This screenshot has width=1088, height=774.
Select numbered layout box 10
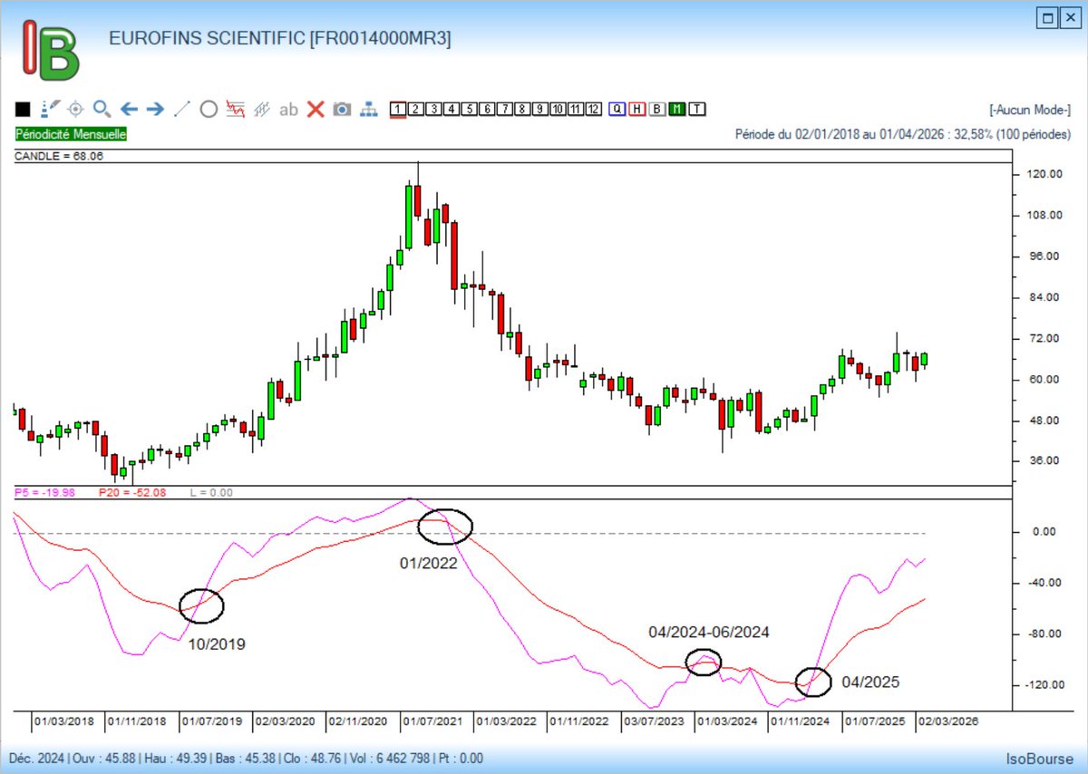coord(558,110)
